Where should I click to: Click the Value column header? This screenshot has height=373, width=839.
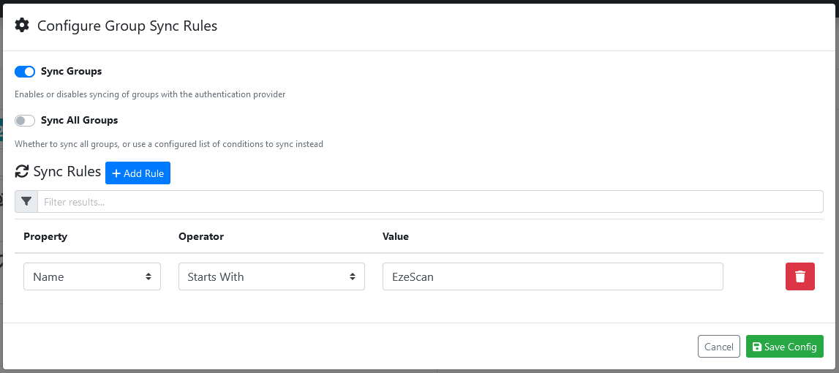[396, 237]
